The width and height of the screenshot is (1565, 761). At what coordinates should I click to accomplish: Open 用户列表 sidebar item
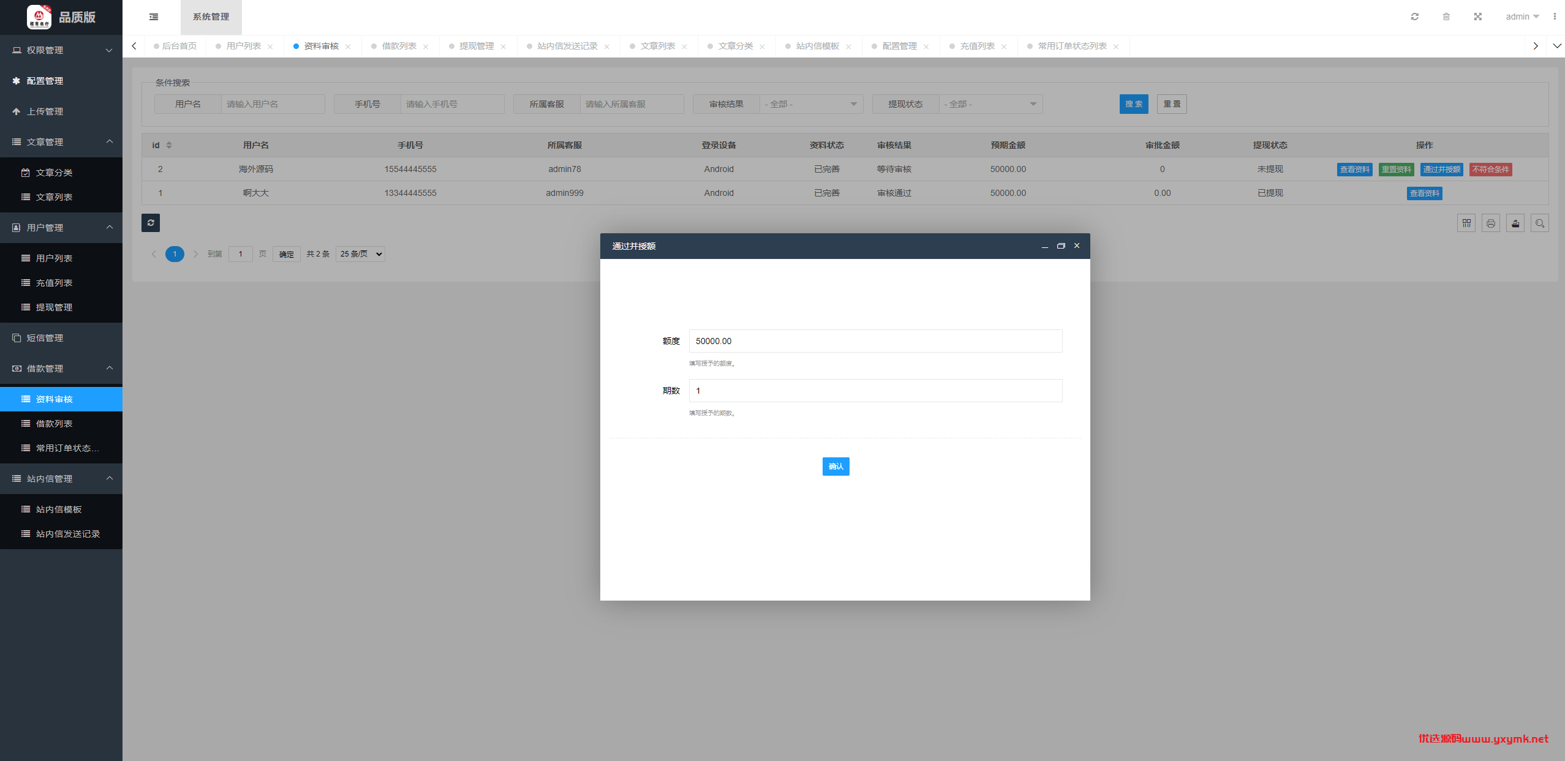61,258
